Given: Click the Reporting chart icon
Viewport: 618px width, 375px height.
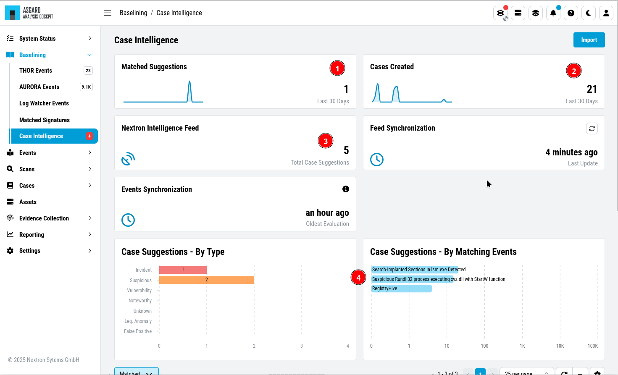Looking at the screenshot, I should 10,234.
